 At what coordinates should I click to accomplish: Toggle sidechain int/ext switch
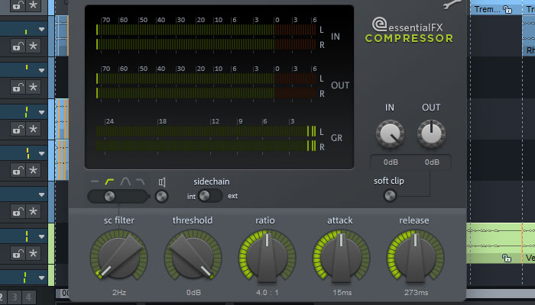(x=210, y=196)
